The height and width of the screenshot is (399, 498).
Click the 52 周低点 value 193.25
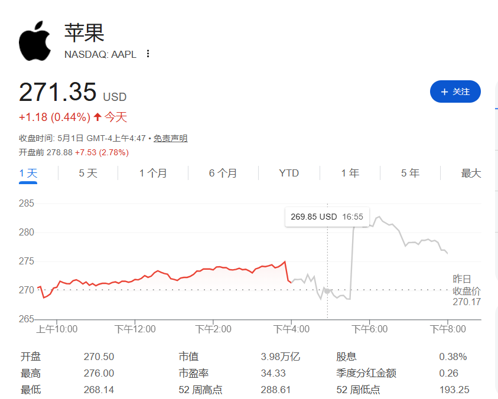(x=454, y=390)
